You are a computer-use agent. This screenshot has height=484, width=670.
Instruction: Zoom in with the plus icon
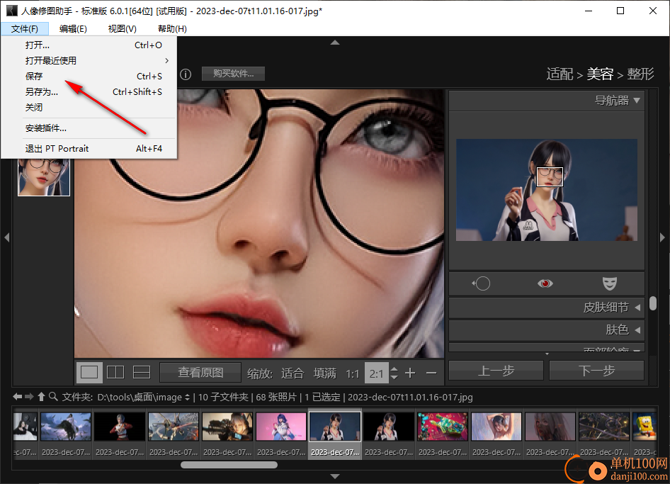(x=410, y=373)
